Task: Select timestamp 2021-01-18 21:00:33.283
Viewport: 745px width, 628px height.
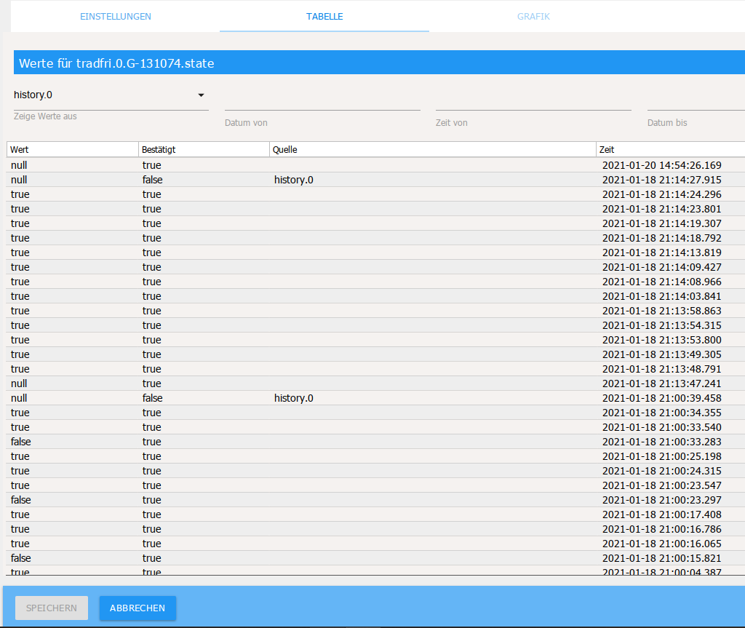Action: [662, 442]
